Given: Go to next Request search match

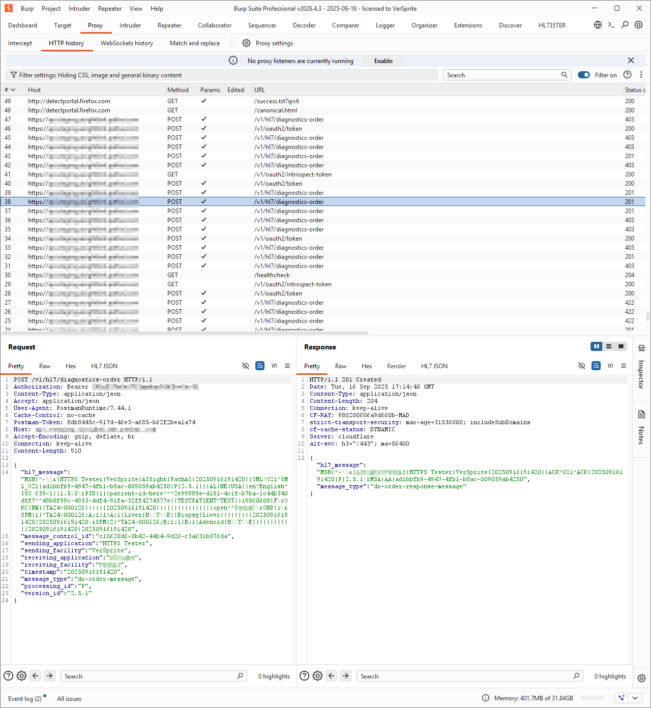Looking at the screenshot, I should 49,676.
